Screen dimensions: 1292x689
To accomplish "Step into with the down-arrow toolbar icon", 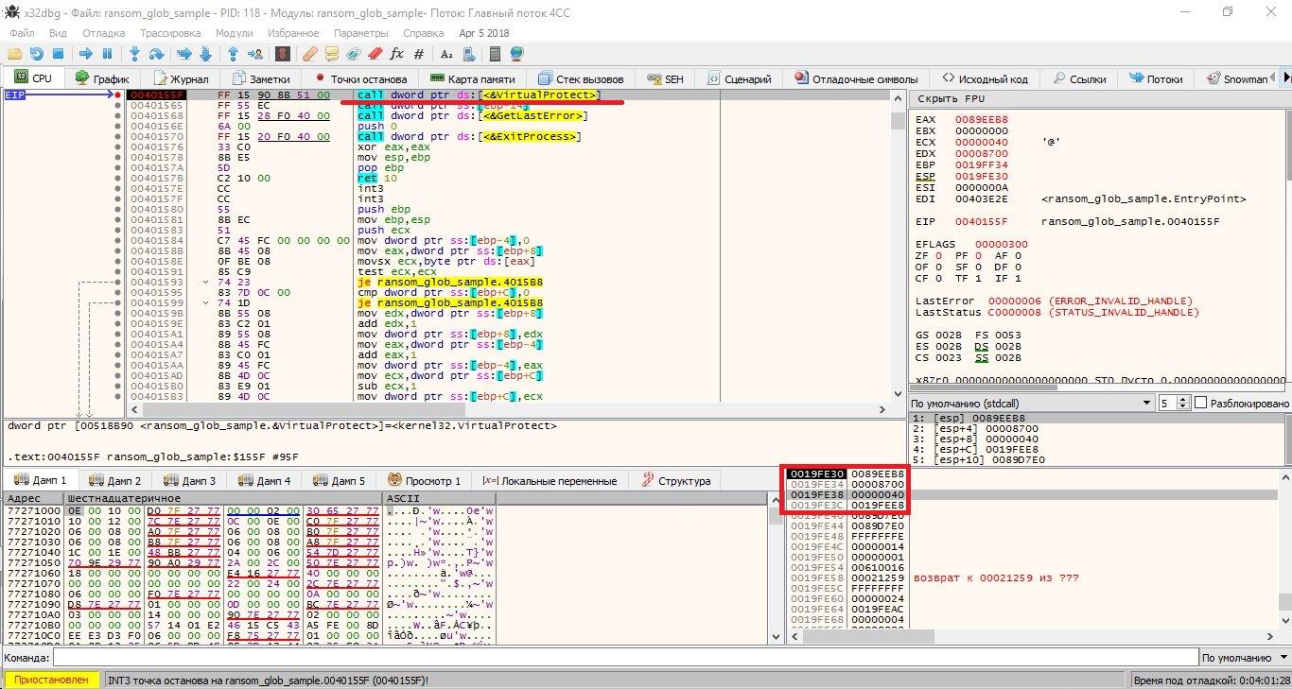I will [x=134, y=54].
